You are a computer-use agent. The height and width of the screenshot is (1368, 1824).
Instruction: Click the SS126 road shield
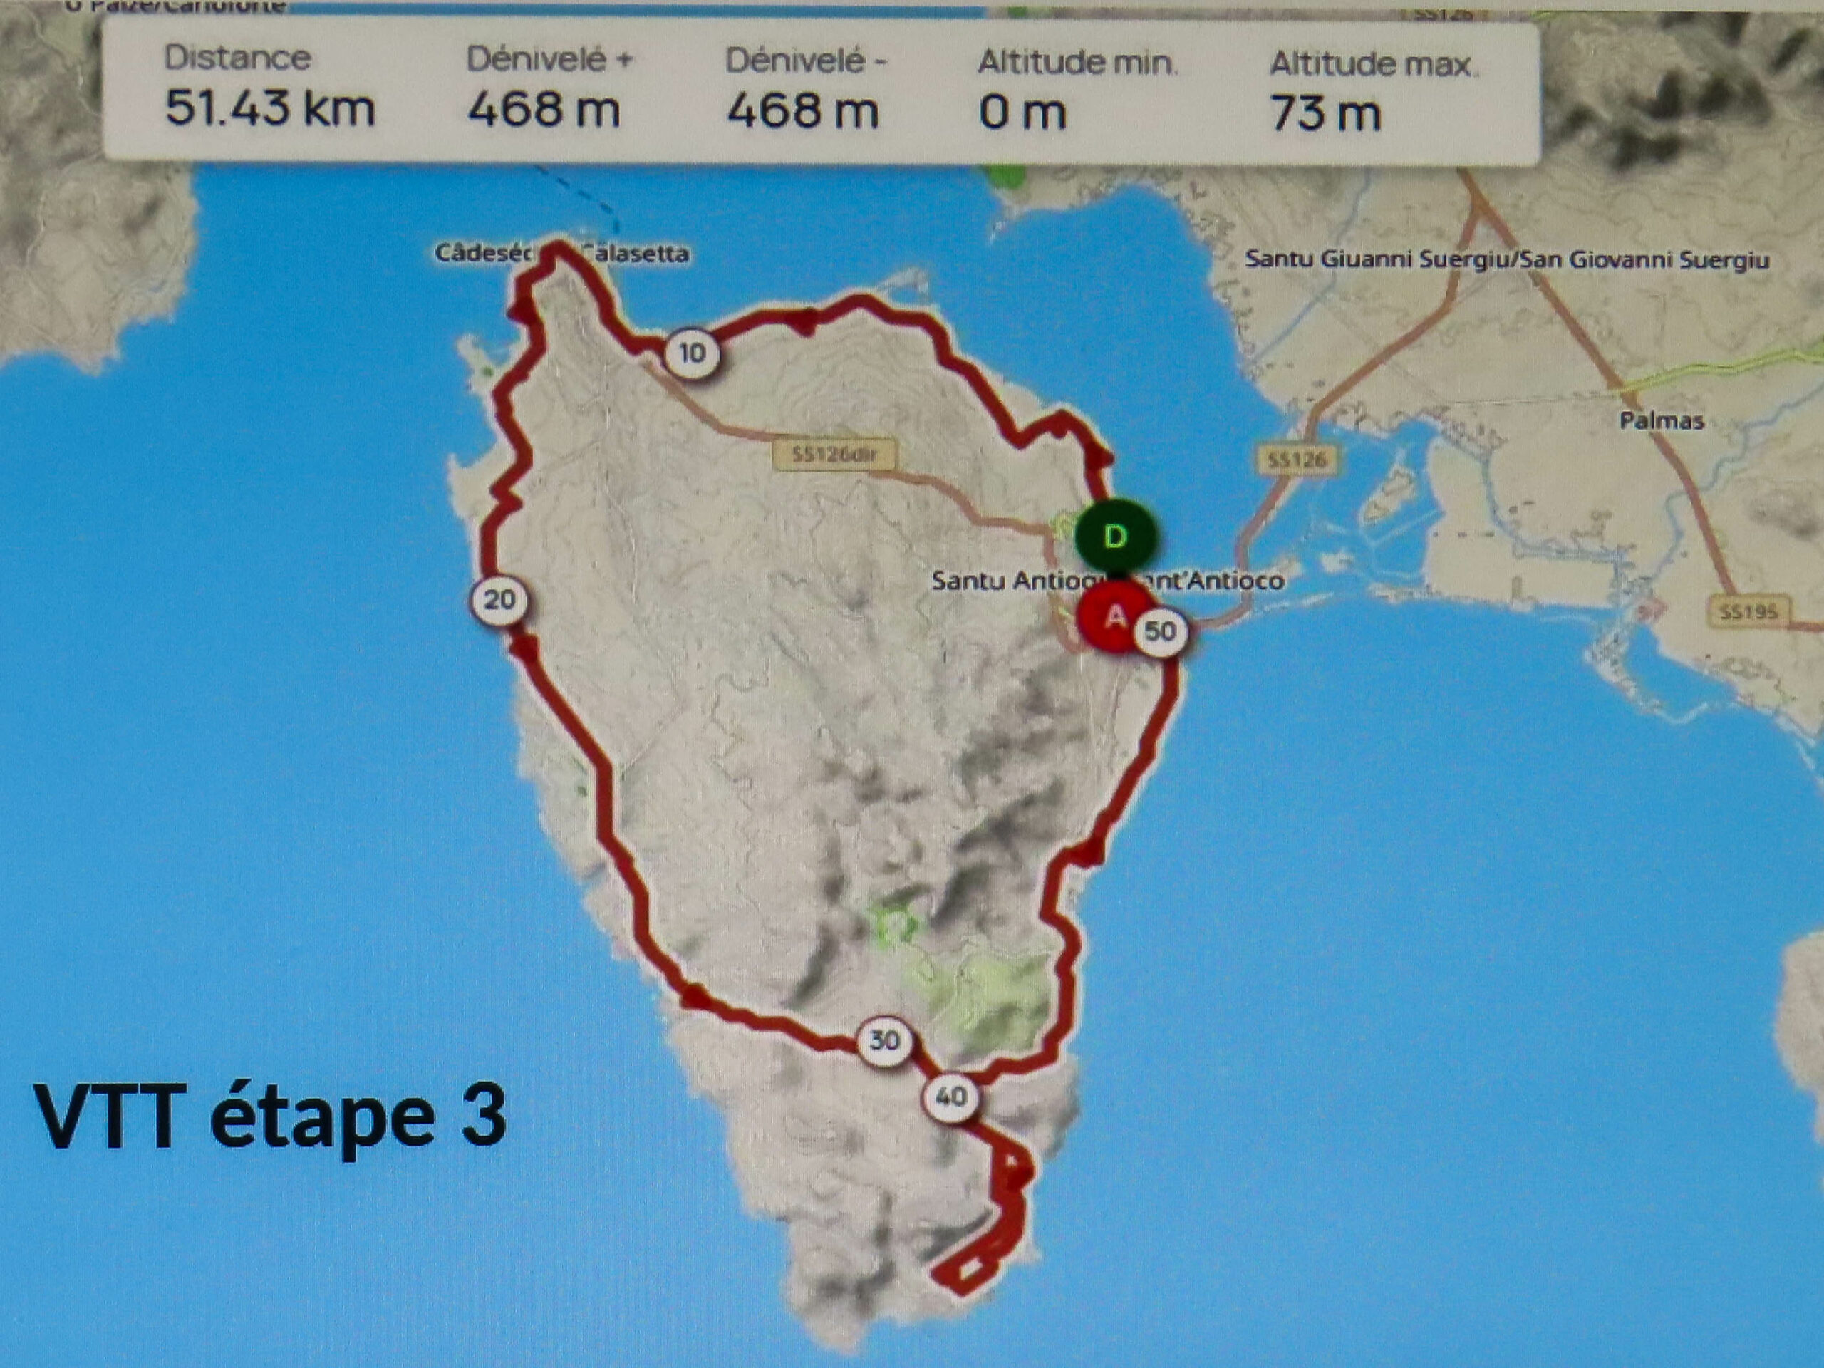pos(1298,460)
